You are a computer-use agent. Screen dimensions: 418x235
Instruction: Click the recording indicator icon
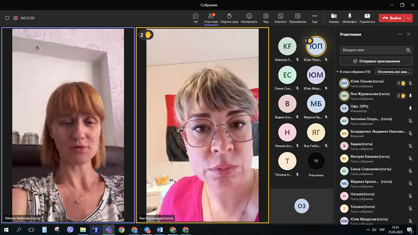(16, 18)
